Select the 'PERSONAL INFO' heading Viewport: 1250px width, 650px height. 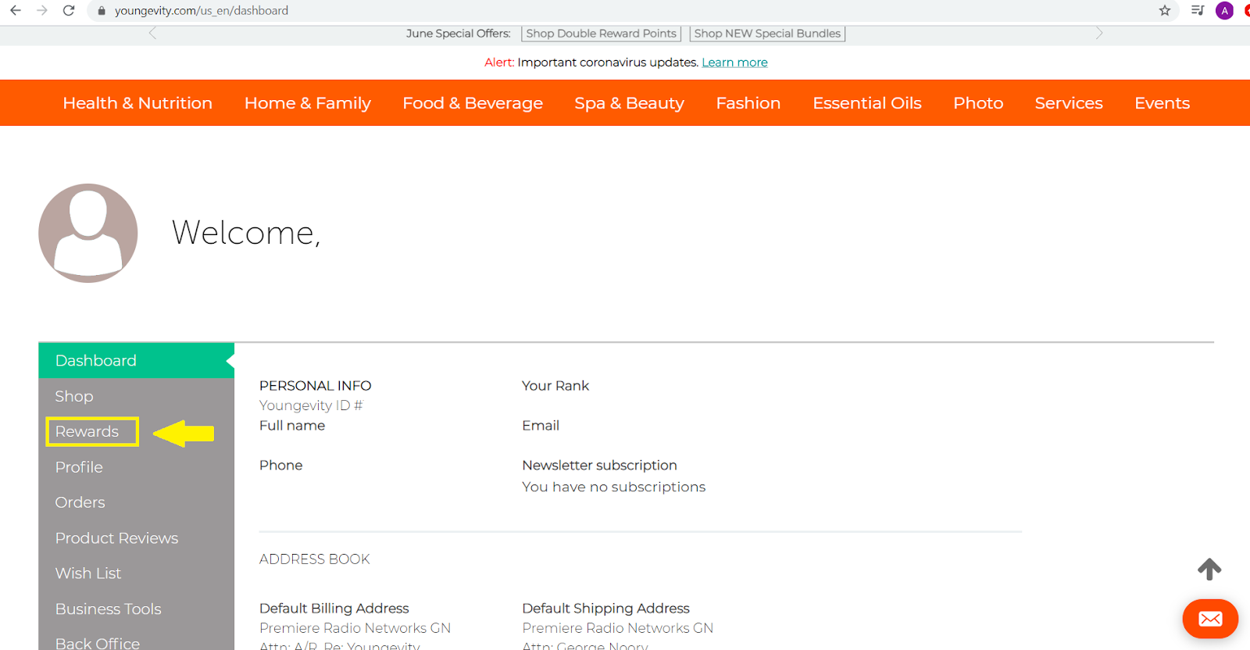pos(316,386)
